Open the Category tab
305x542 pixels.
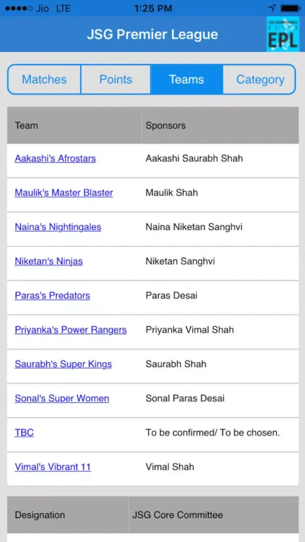pos(260,80)
